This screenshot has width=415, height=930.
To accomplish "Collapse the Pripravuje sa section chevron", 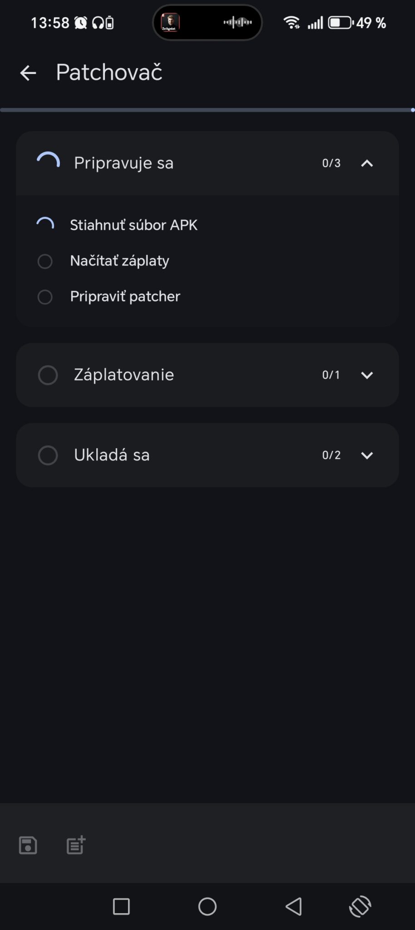I will [367, 163].
